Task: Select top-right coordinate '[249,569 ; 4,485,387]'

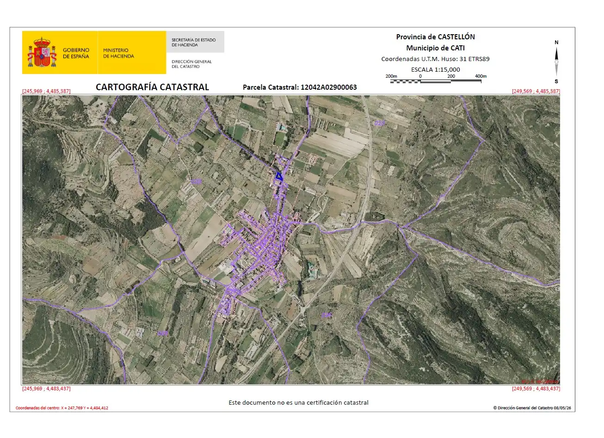Action: [x=536, y=91]
